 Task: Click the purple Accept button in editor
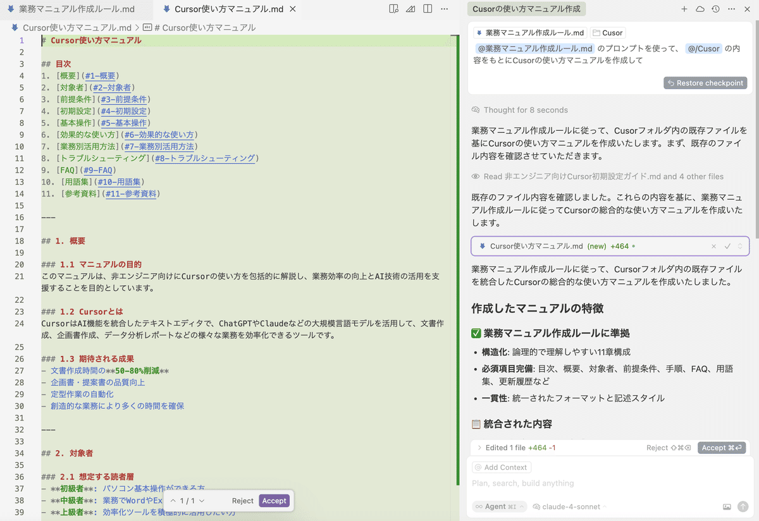pos(274,501)
